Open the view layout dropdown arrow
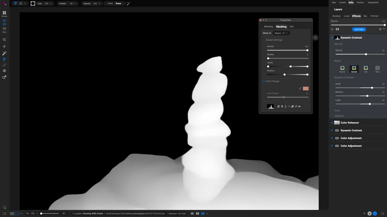Image resolution: width=387 pixels, height=217 pixels. tap(21, 214)
